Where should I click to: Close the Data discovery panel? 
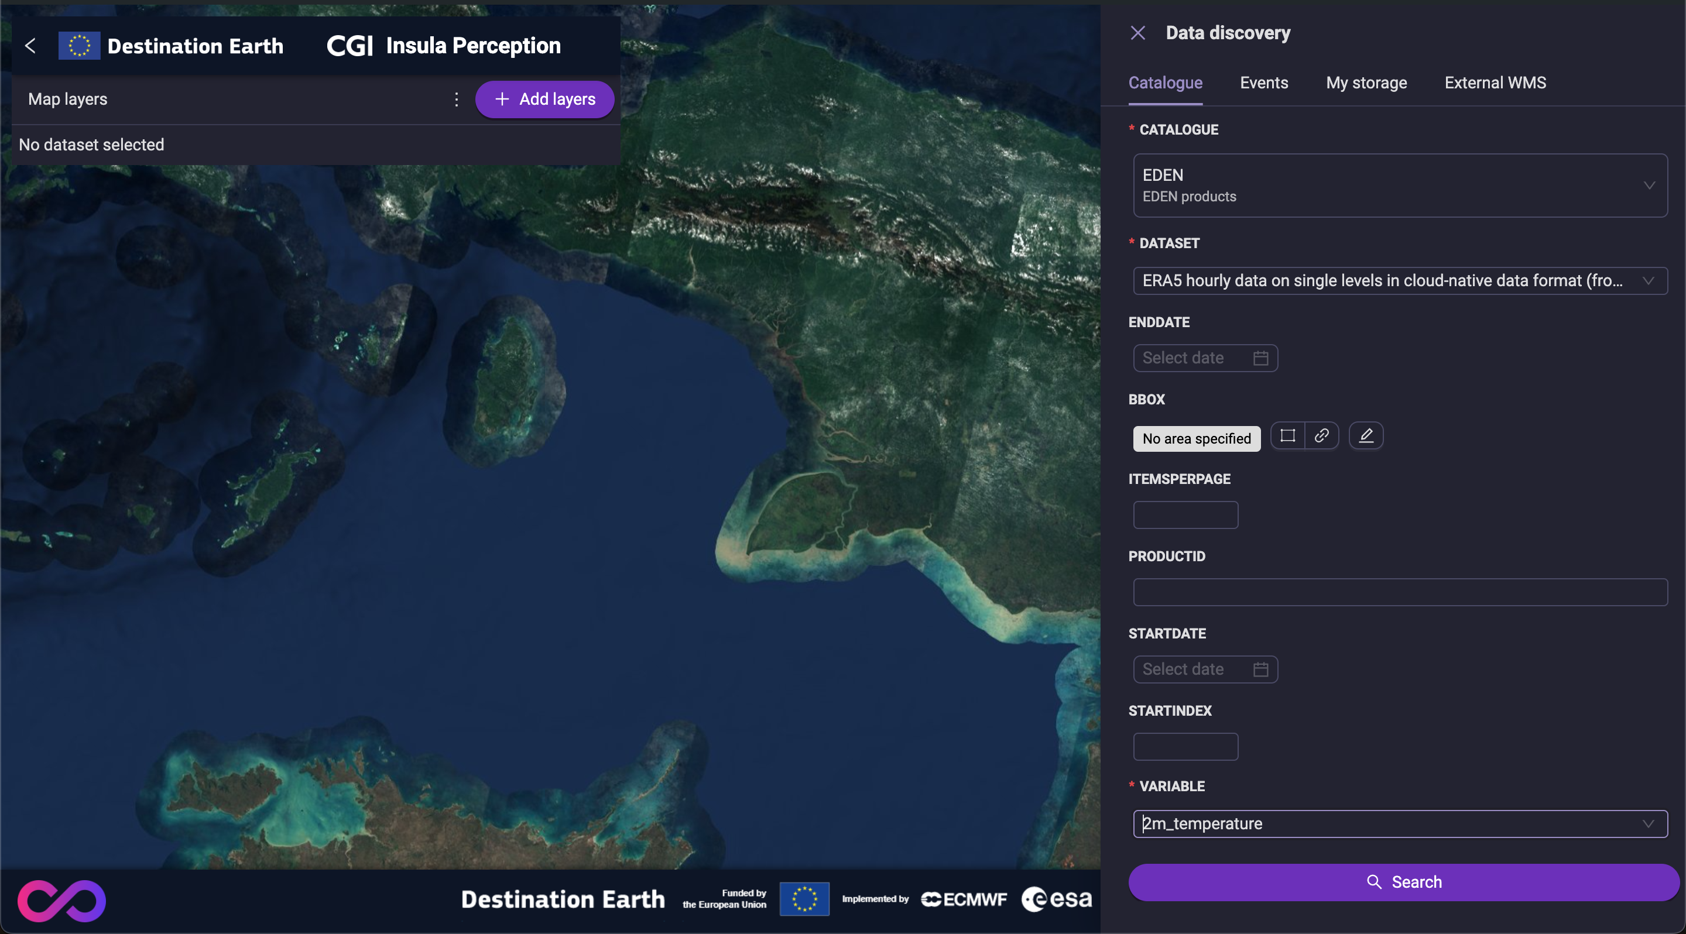pyautogui.click(x=1137, y=33)
